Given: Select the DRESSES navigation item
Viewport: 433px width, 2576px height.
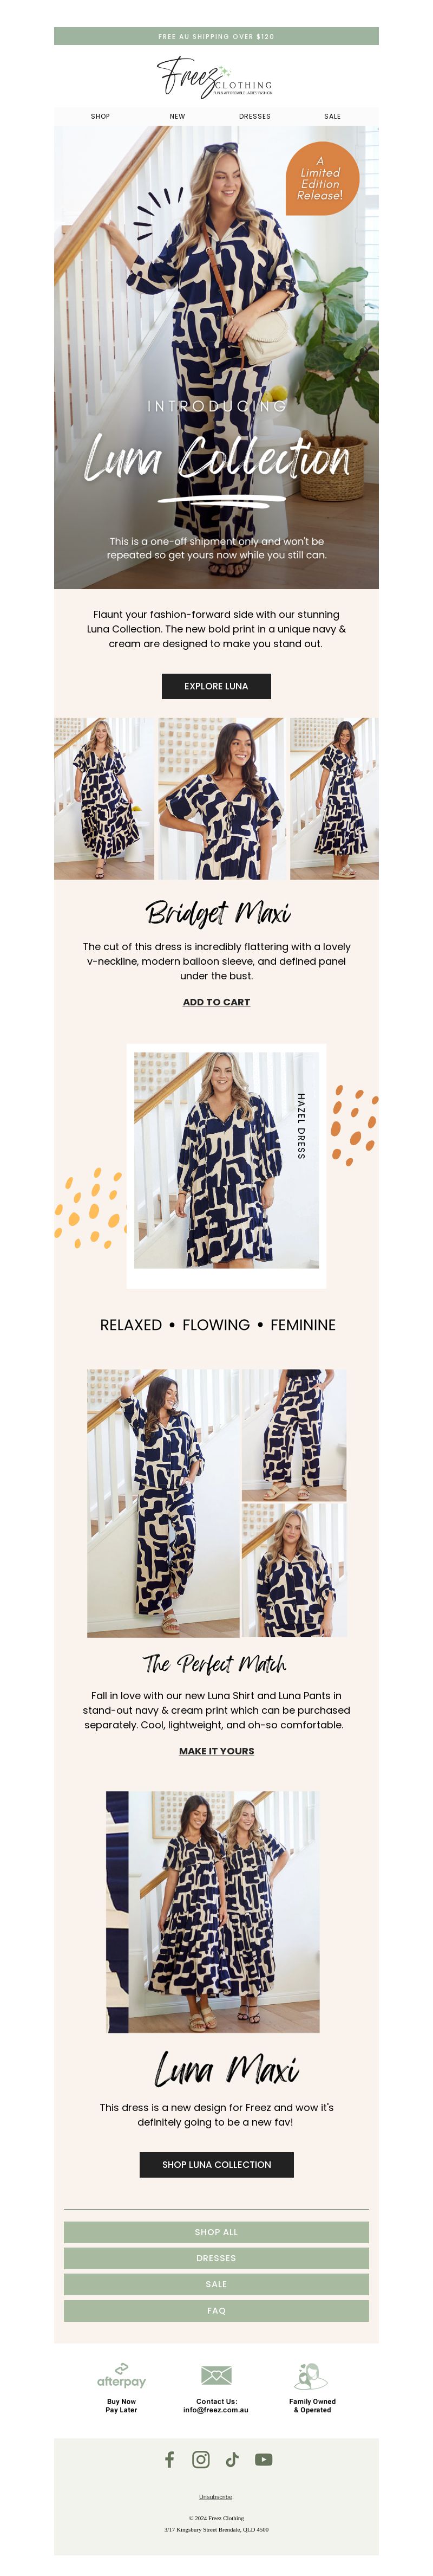Looking at the screenshot, I should (x=254, y=116).
